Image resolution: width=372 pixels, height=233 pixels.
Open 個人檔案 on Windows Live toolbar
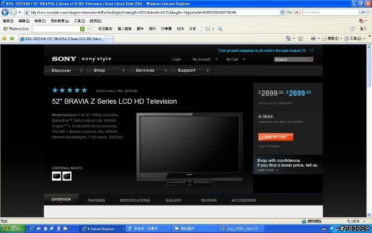pos(124,29)
